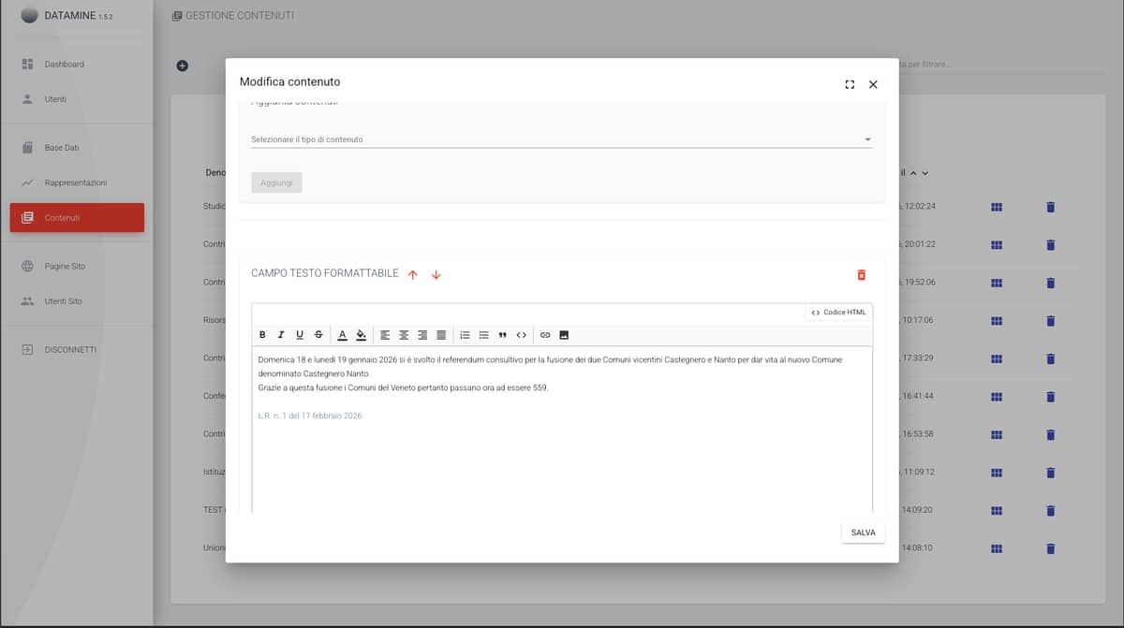Toggle underline formatting in the editor
Viewport: 1124px width, 628px height.
click(300, 335)
